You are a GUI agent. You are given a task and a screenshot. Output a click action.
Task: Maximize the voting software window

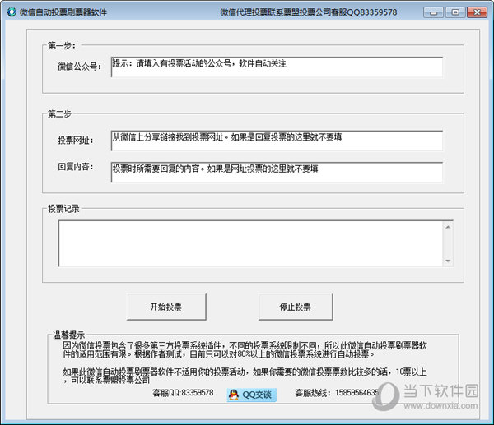pos(455,12)
